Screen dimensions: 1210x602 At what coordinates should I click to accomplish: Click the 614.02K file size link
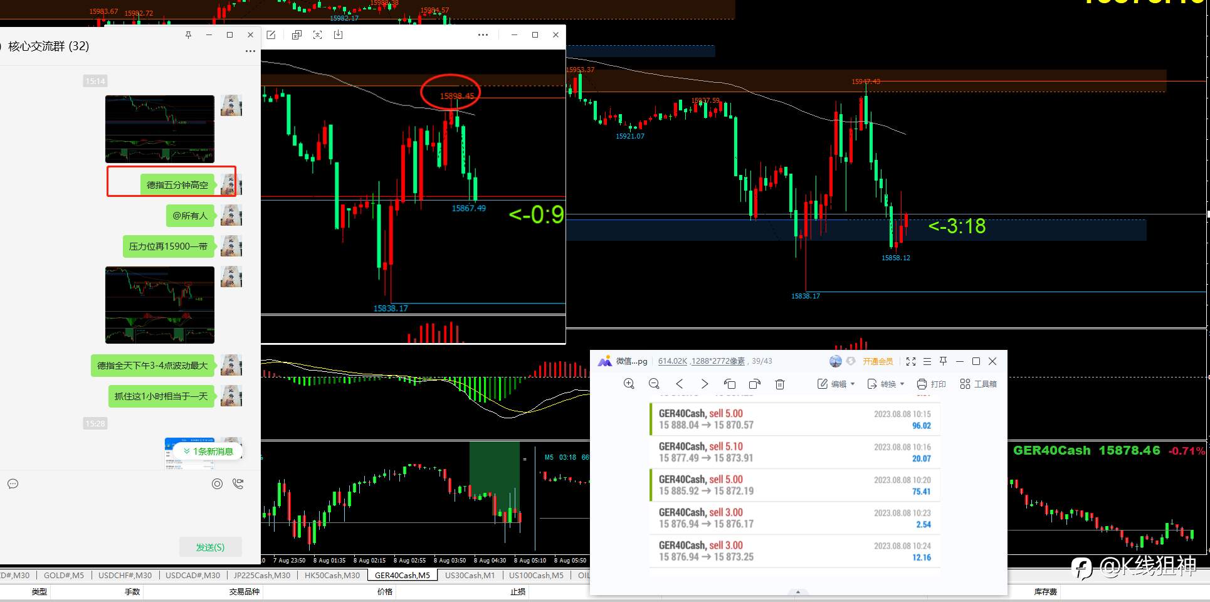coord(673,361)
